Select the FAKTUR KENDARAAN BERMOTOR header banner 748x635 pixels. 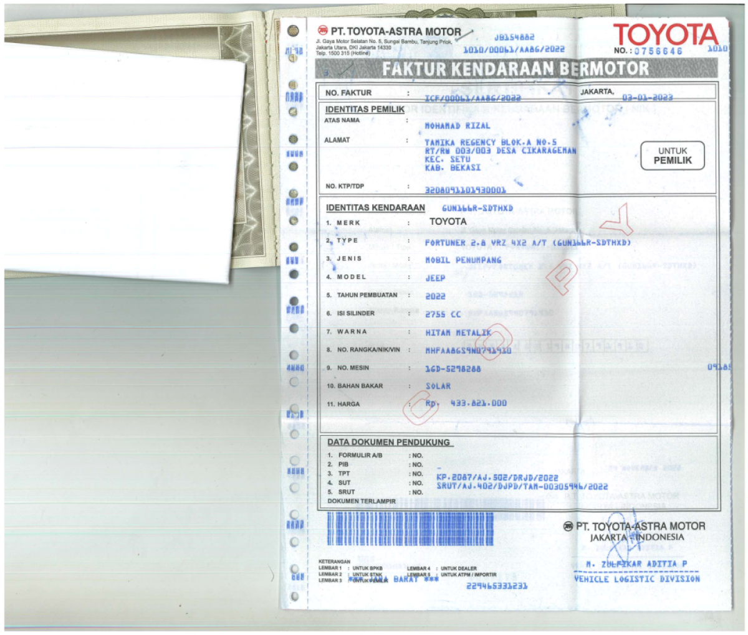click(x=517, y=70)
